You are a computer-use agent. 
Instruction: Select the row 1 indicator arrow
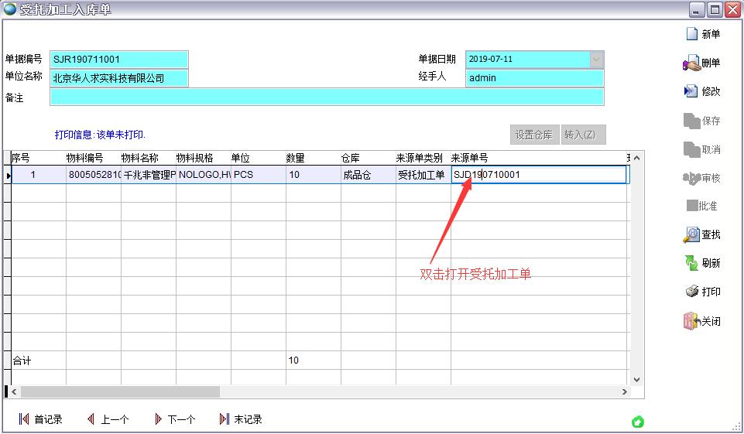click(8, 176)
